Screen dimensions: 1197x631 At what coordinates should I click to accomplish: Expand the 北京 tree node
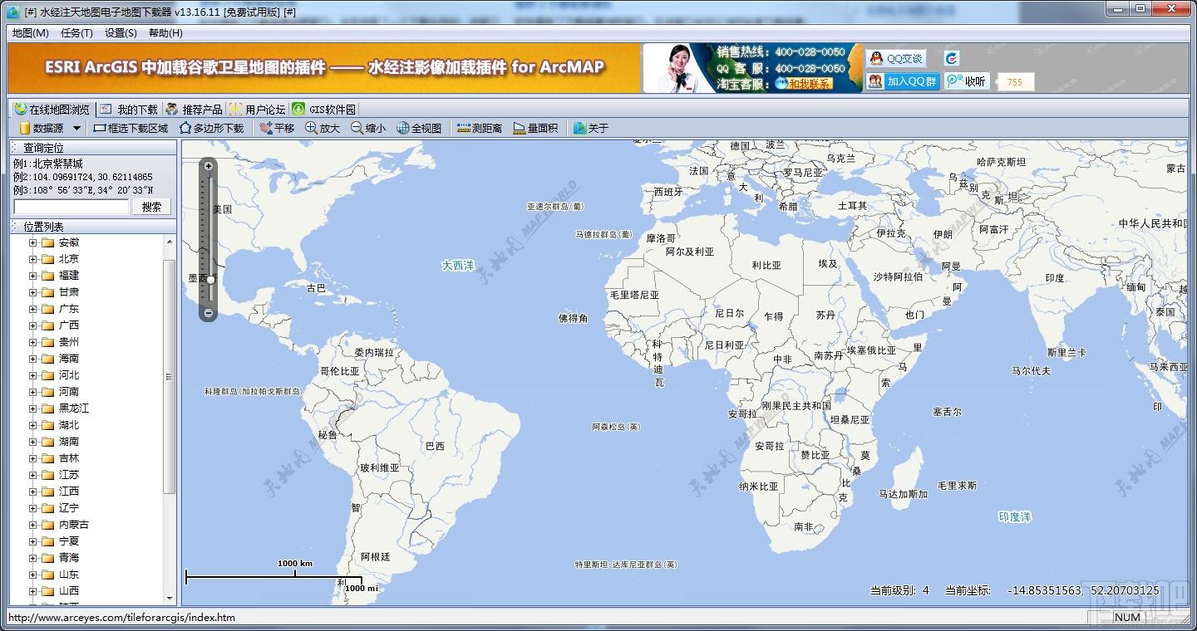coord(32,259)
